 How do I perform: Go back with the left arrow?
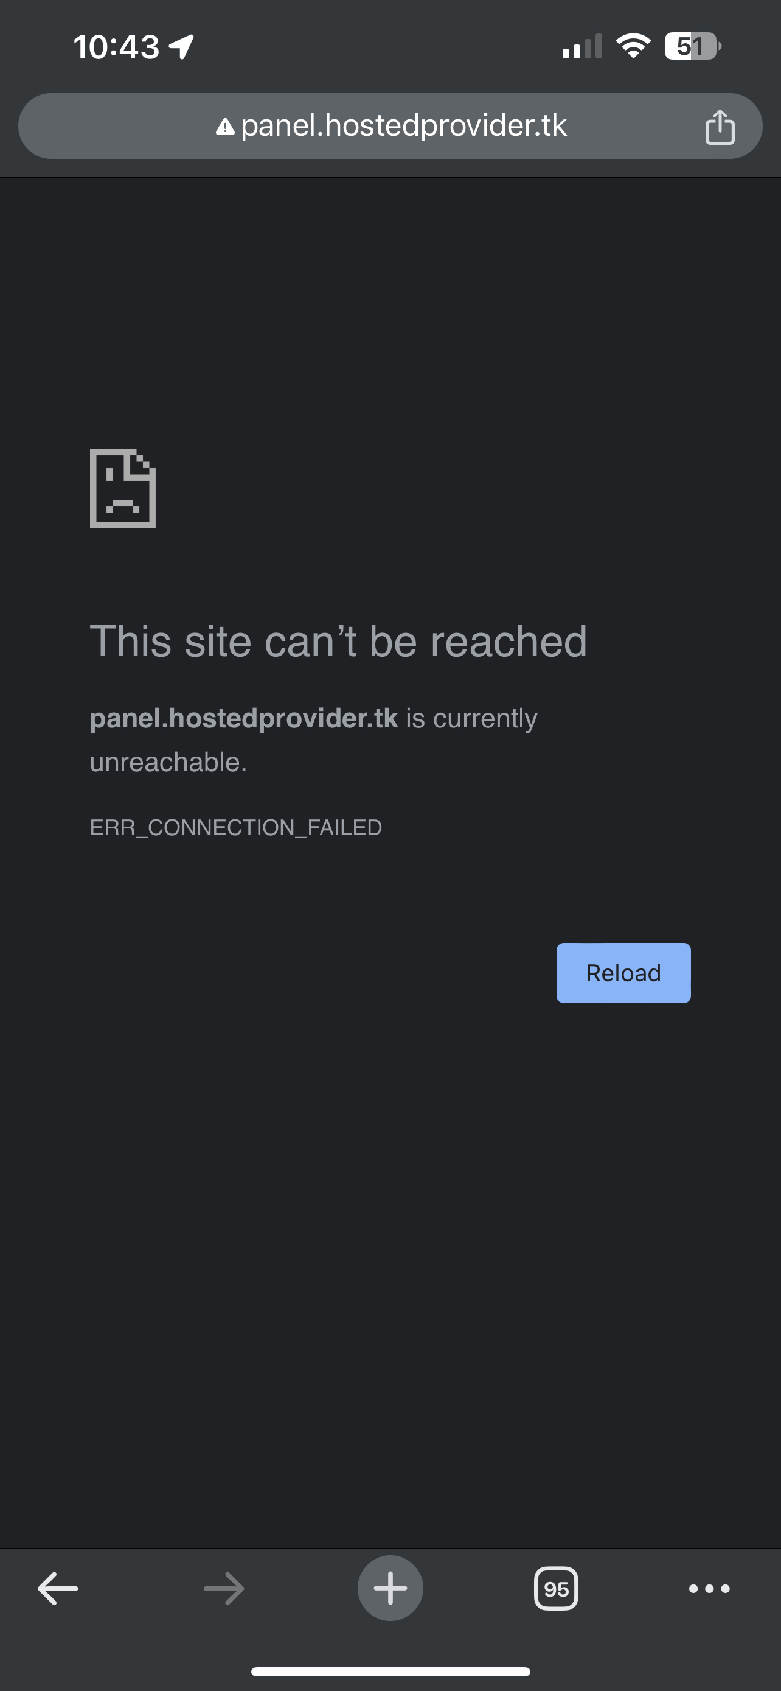click(x=58, y=1589)
